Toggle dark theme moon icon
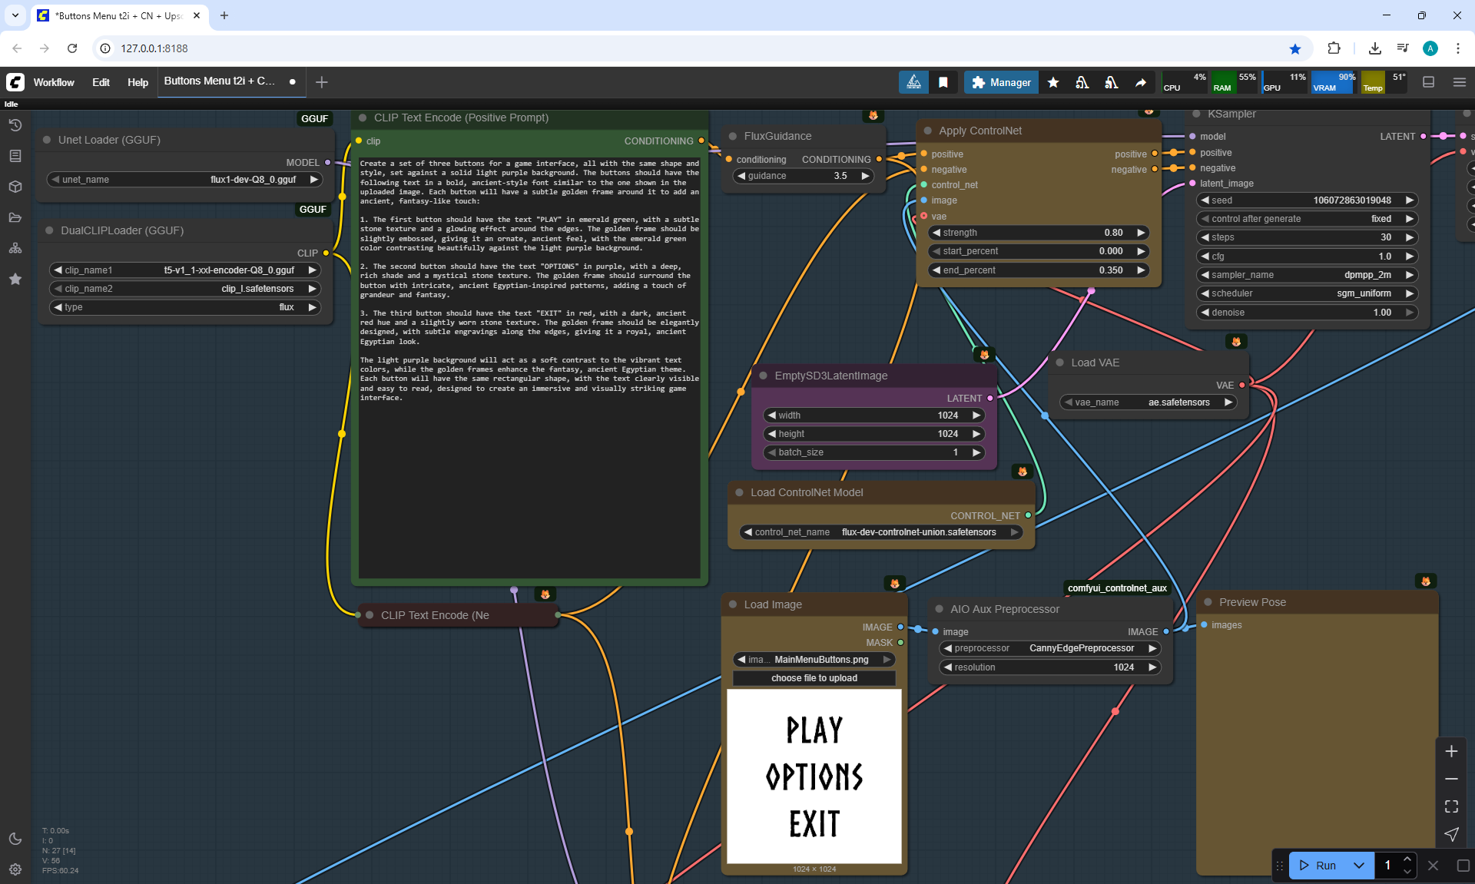1475x884 pixels. click(15, 839)
